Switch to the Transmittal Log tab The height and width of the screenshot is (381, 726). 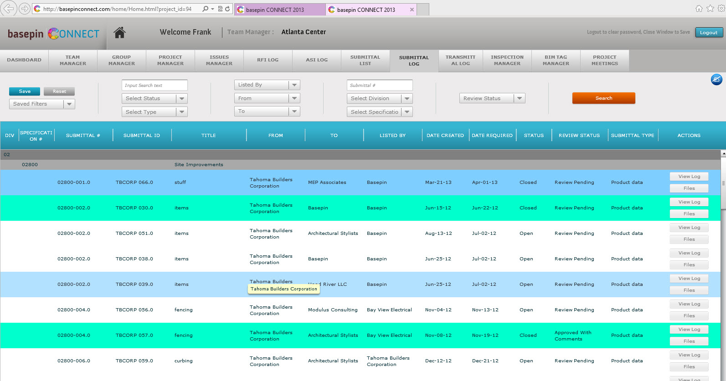point(460,61)
